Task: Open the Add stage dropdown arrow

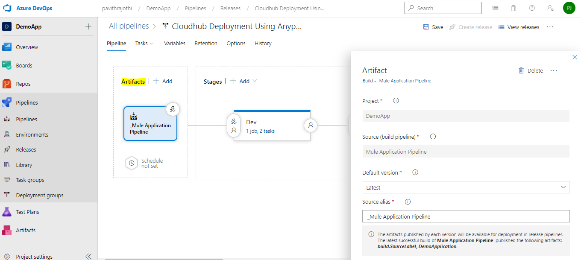Action: (x=255, y=81)
